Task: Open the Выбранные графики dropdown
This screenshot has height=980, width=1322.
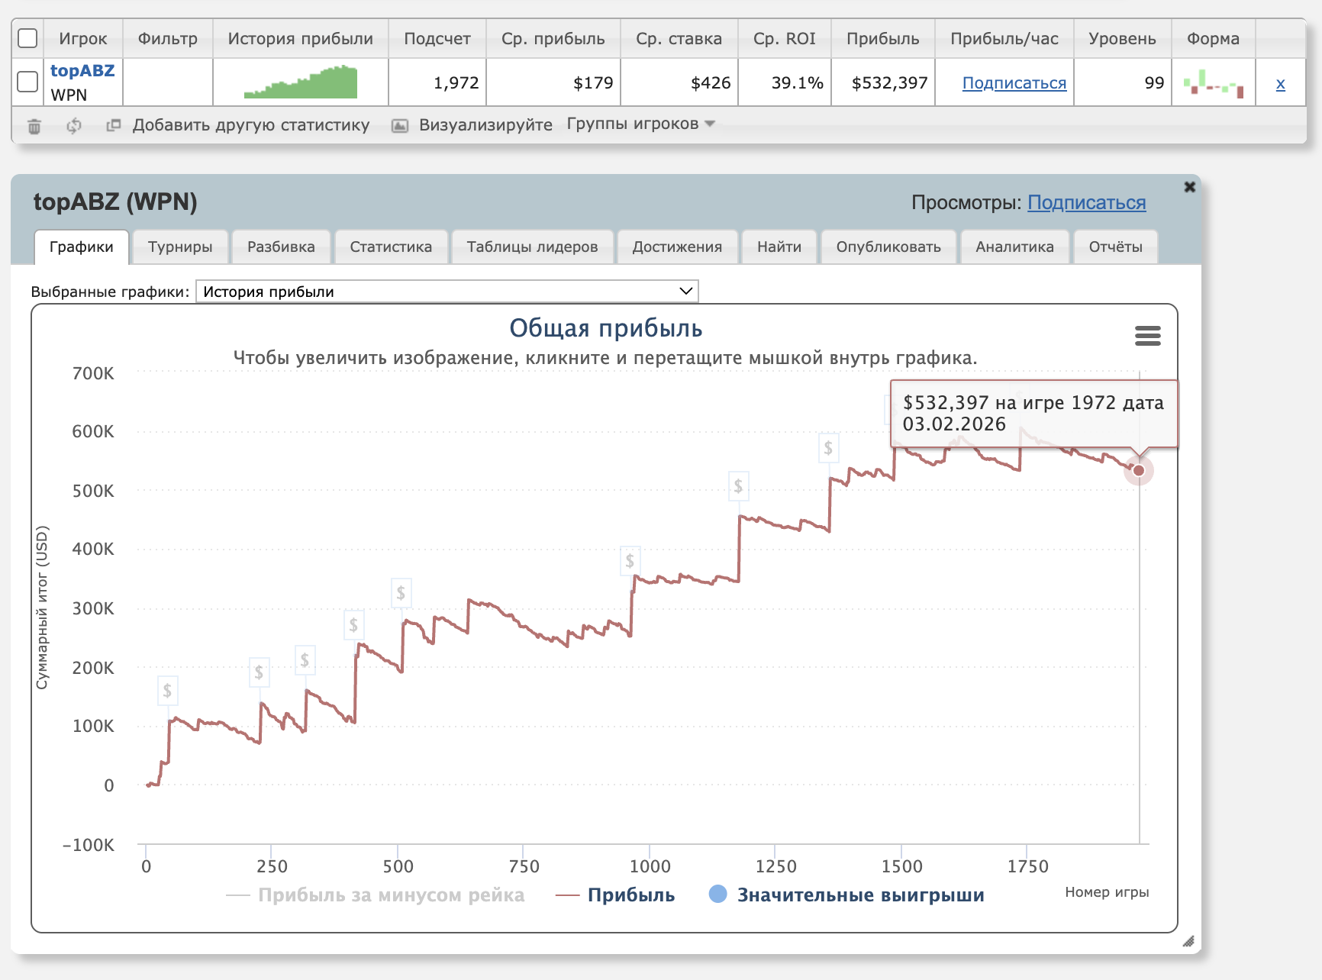Action: 447,292
